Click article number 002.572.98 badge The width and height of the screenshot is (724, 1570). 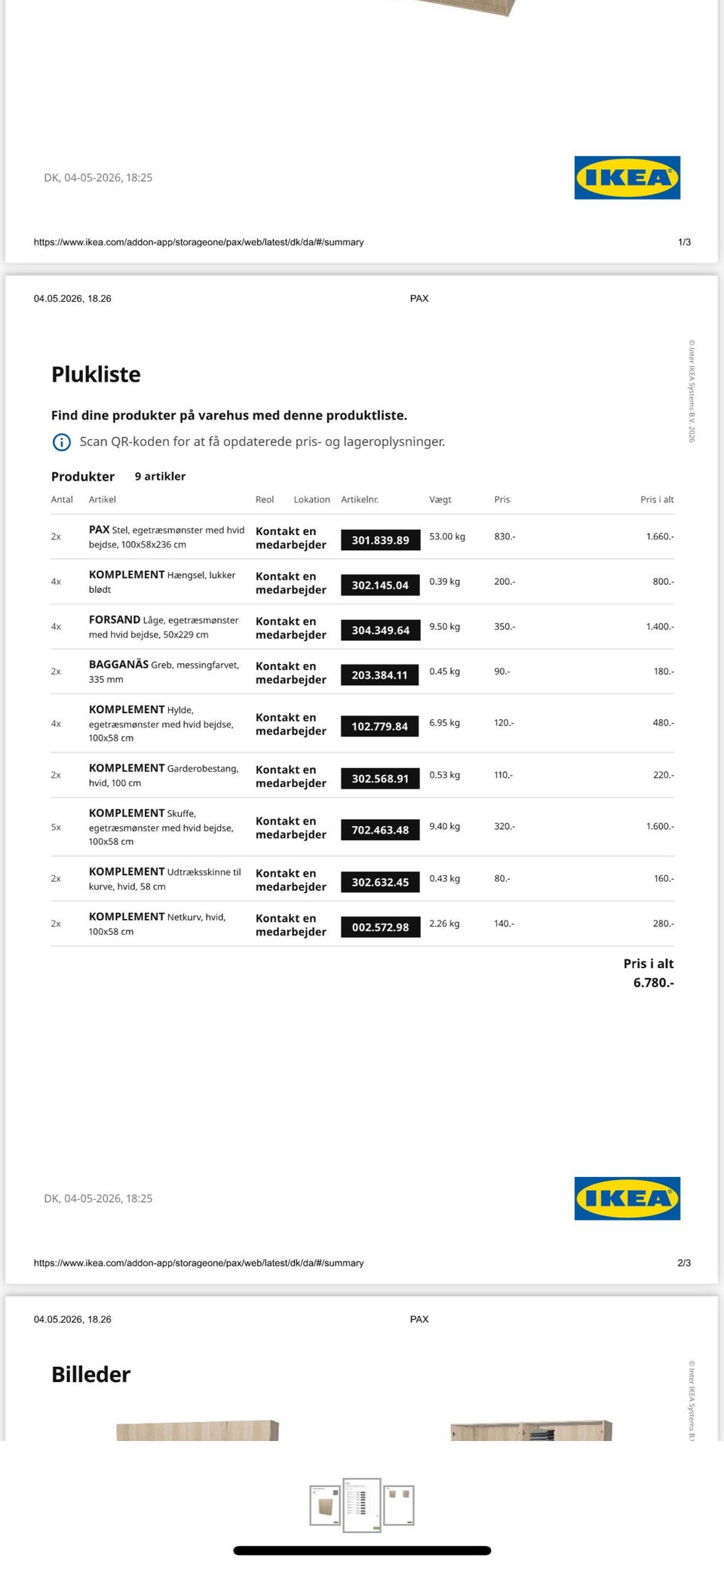click(380, 927)
